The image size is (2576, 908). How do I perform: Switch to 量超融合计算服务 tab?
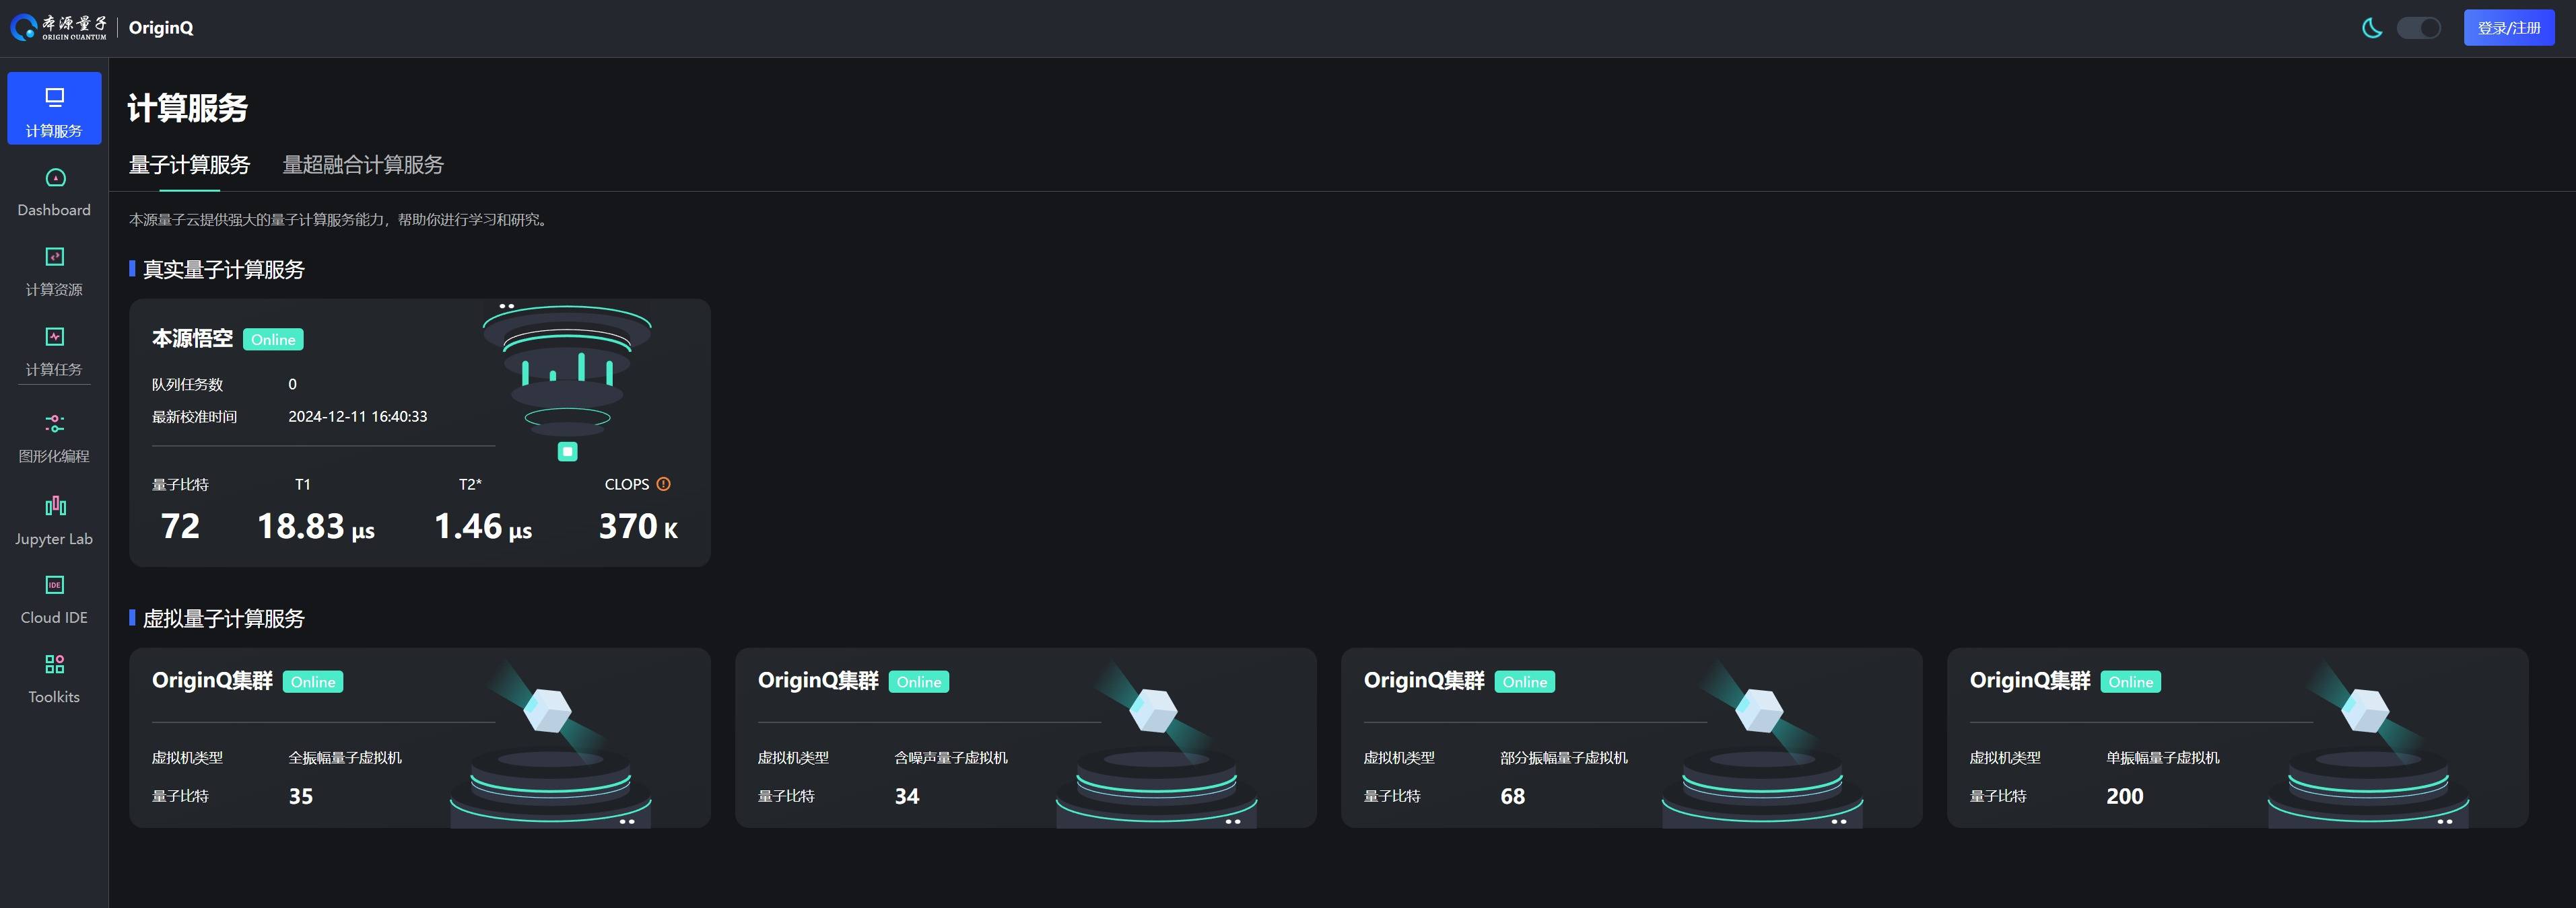[363, 165]
